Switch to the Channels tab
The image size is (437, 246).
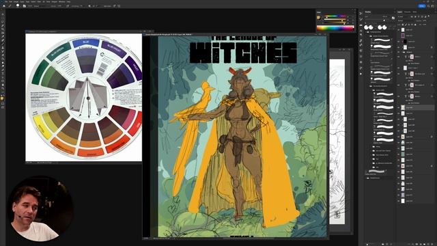(407, 12)
